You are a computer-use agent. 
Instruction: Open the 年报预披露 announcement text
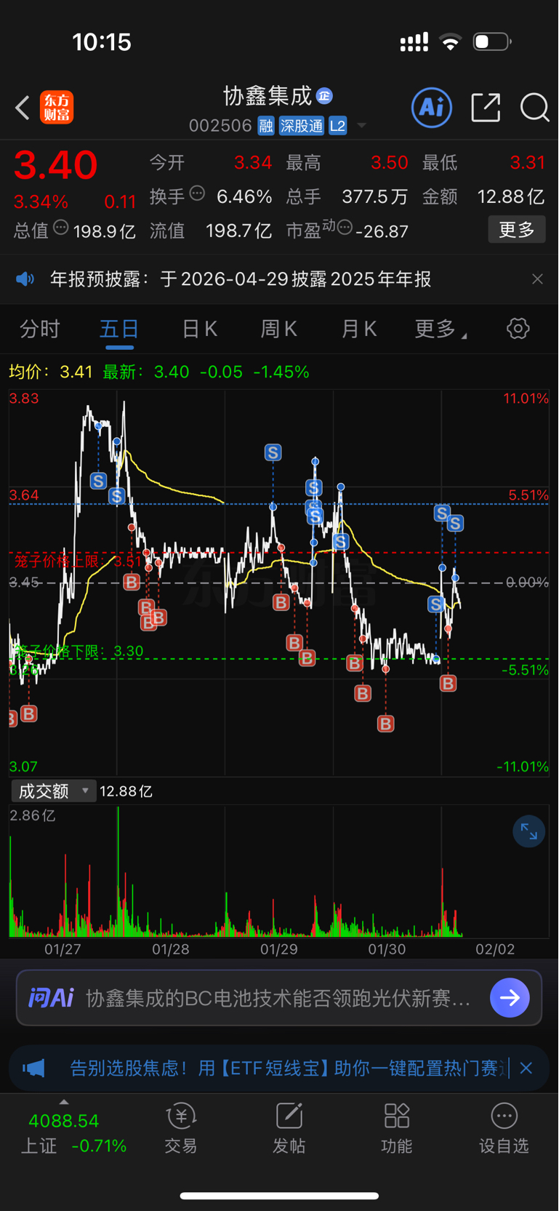coord(241,279)
